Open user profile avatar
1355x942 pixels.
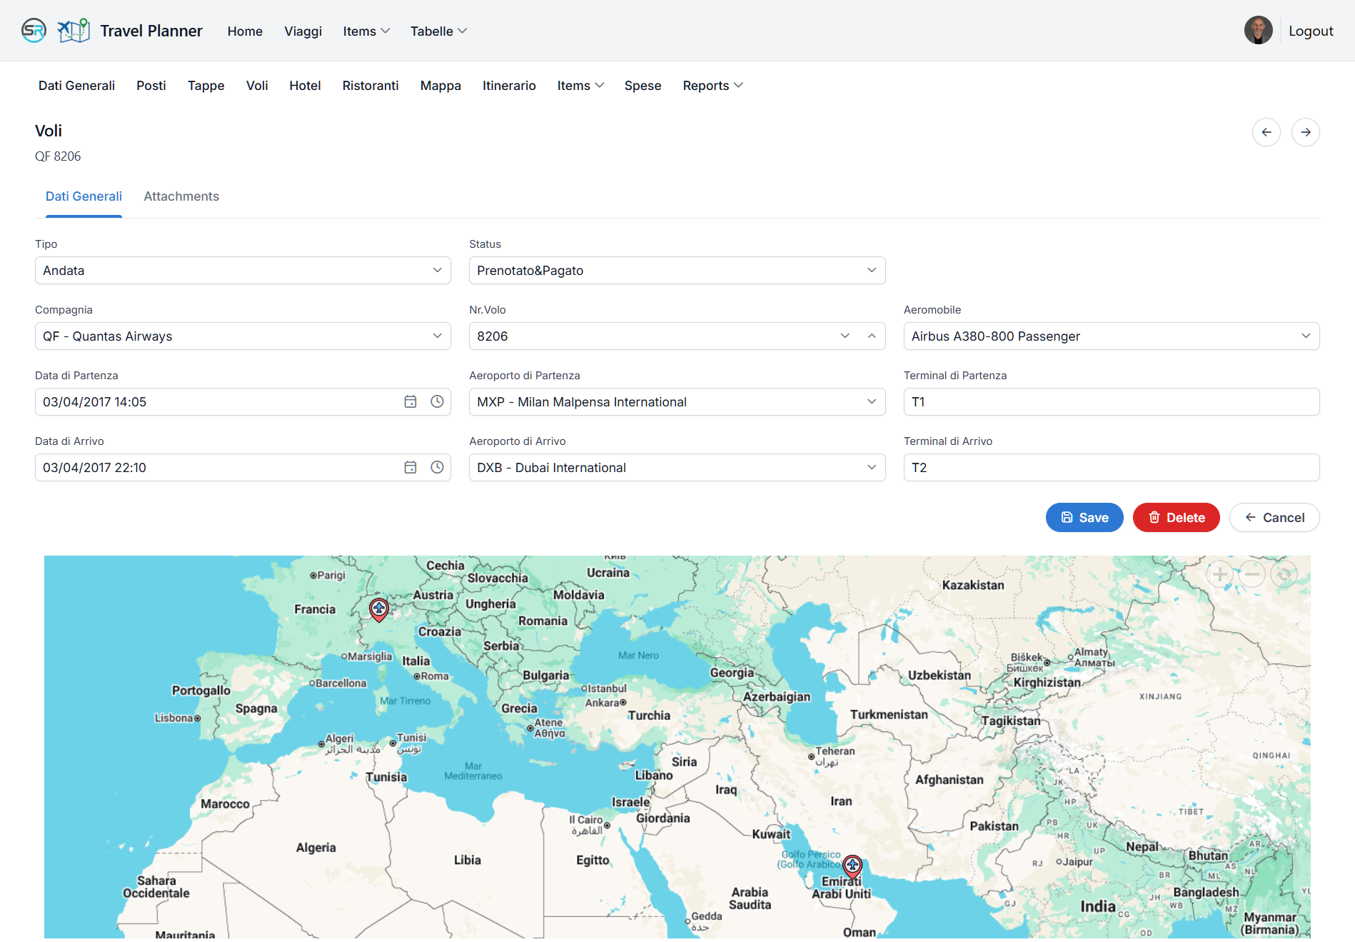(1258, 31)
